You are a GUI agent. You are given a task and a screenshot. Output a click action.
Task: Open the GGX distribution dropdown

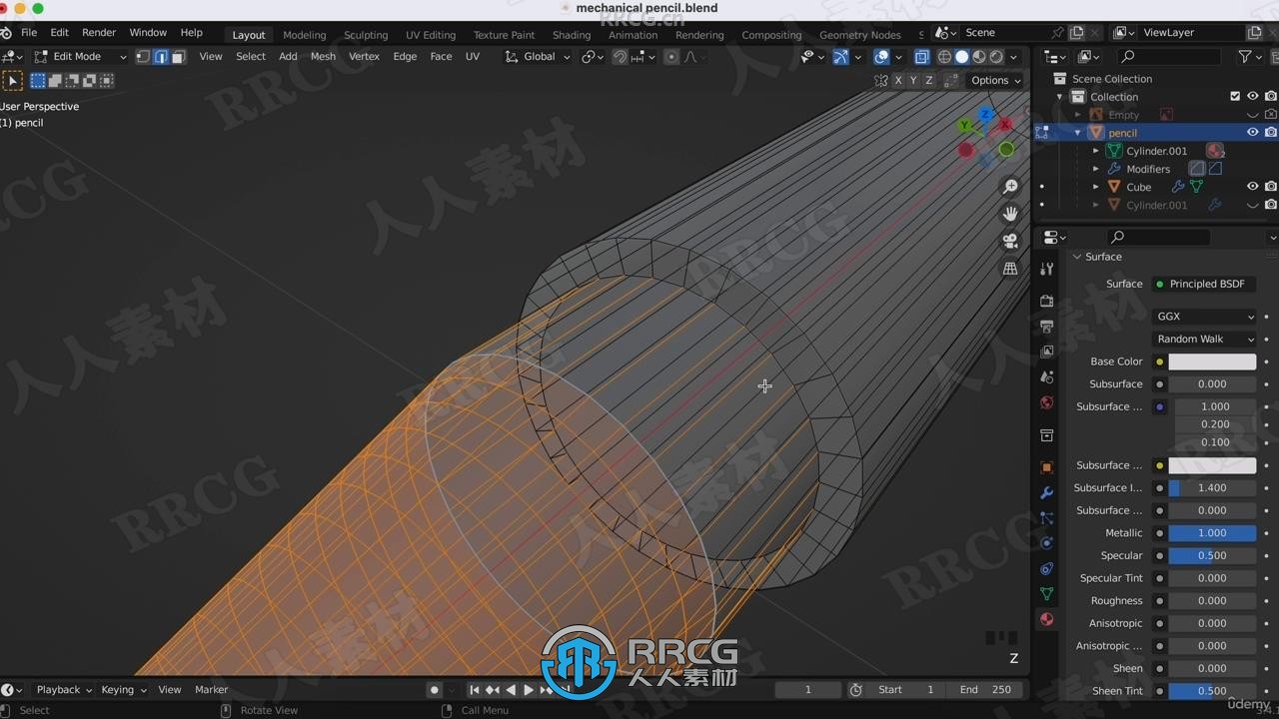(1205, 317)
